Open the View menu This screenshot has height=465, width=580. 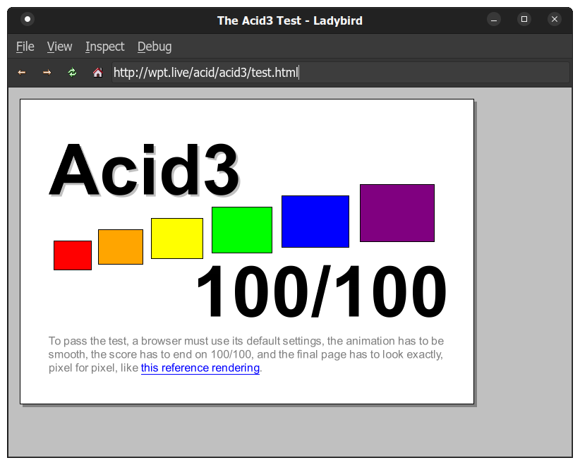coord(59,47)
